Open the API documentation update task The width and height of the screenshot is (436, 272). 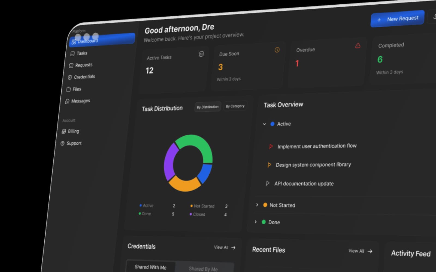[x=304, y=184]
